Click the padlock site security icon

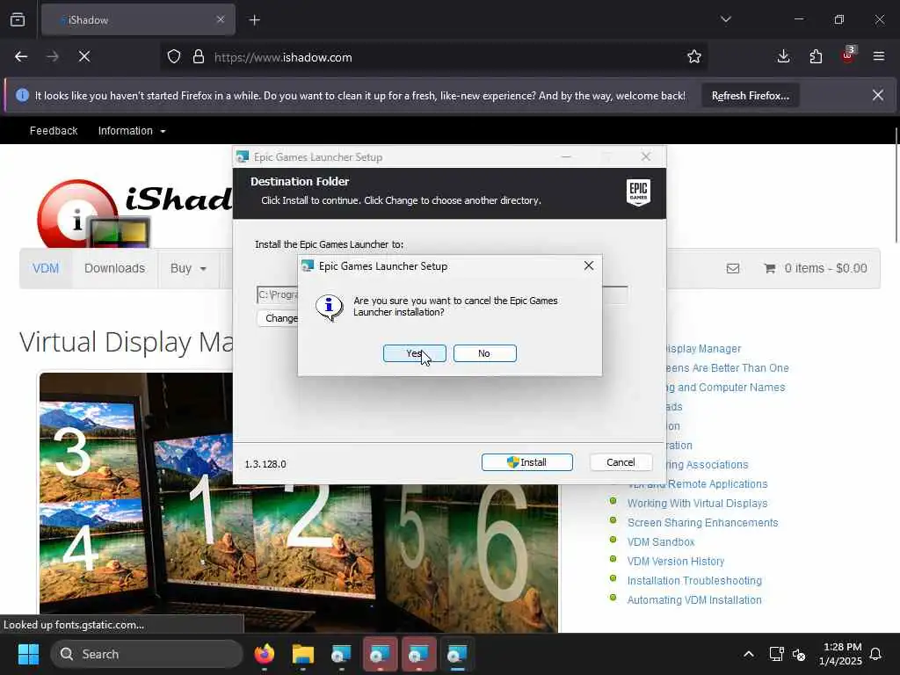[199, 57]
